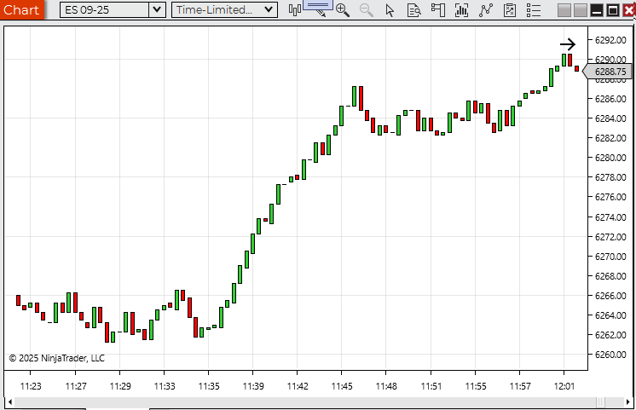Viewport: 636px width, 410px height.
Task: Expand the ES 09-25 instrument dropdown arrow
Action: pos(157,10)
